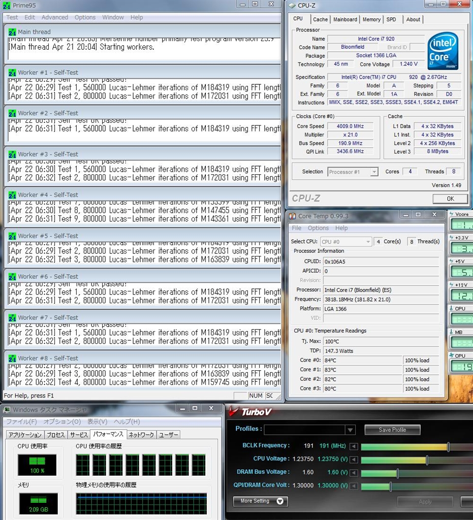Open the Options menu in Core Temp

tap(318, 228)
